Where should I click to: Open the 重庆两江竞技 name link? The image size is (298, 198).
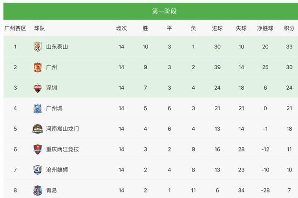62,149
